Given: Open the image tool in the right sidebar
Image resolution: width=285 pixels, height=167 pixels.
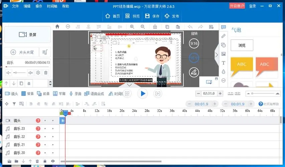Looking at the screenshot, I should (x=224, y=54).
